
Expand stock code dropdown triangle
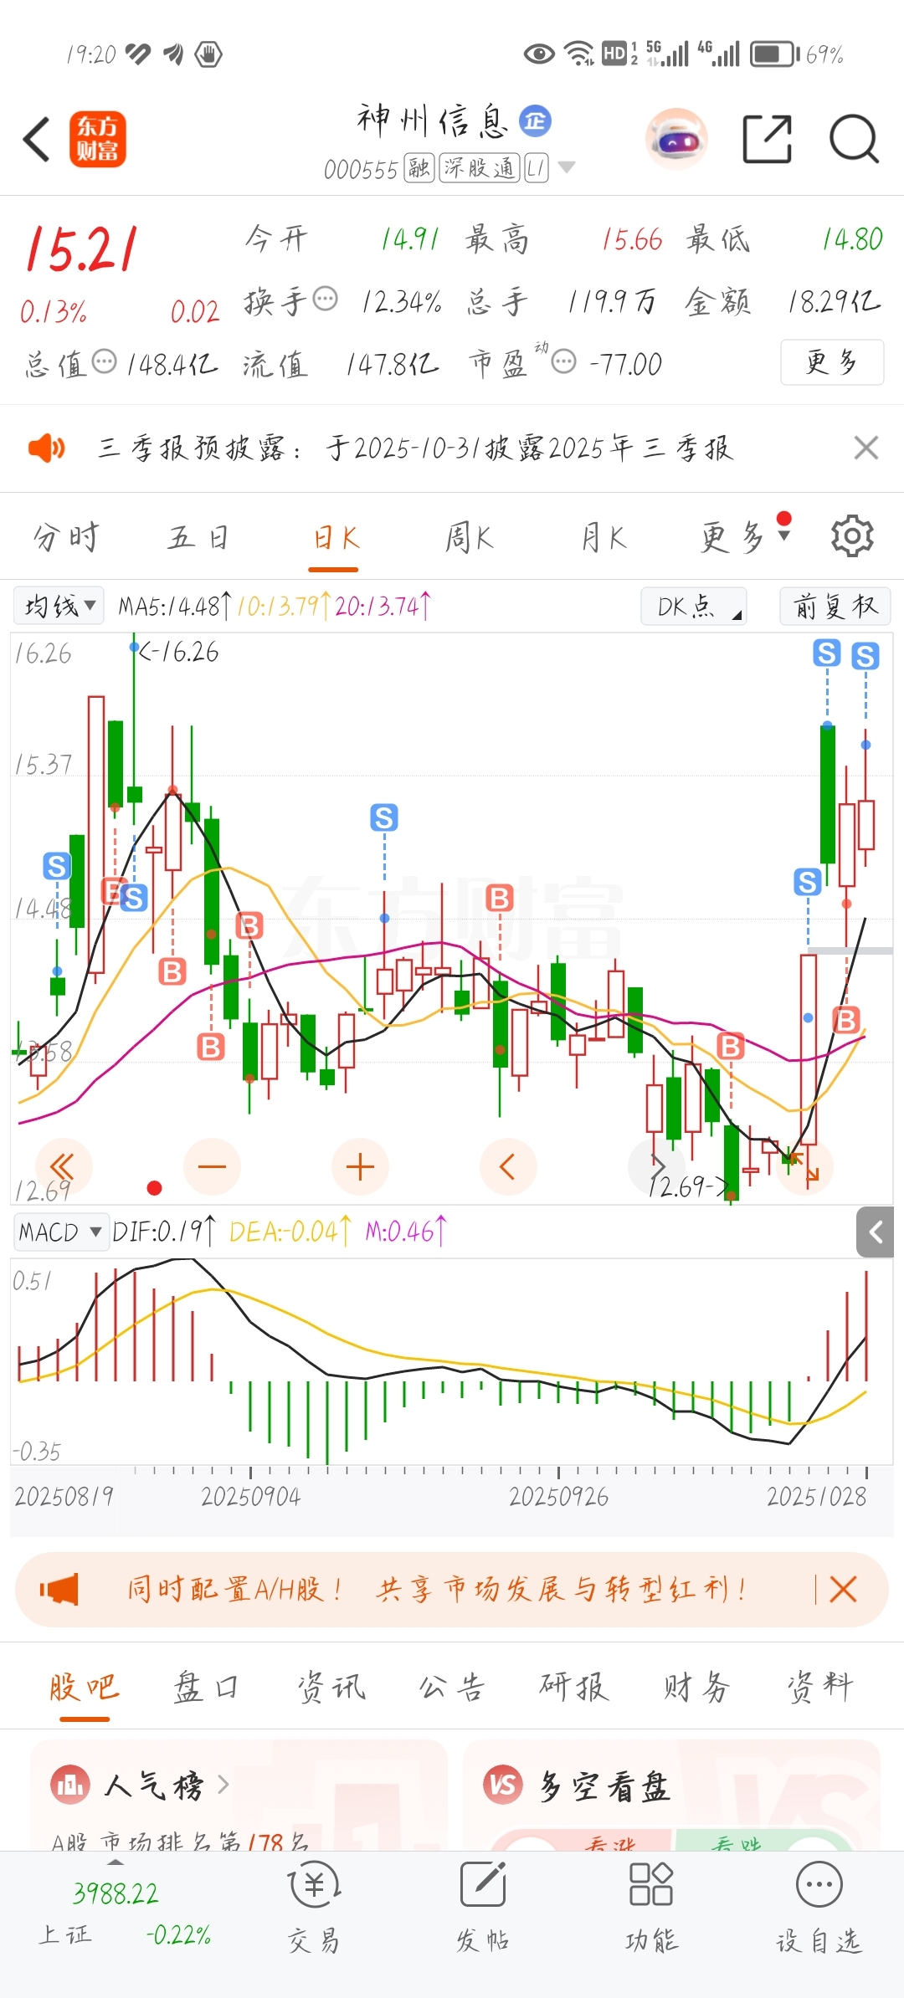point(567,167)
